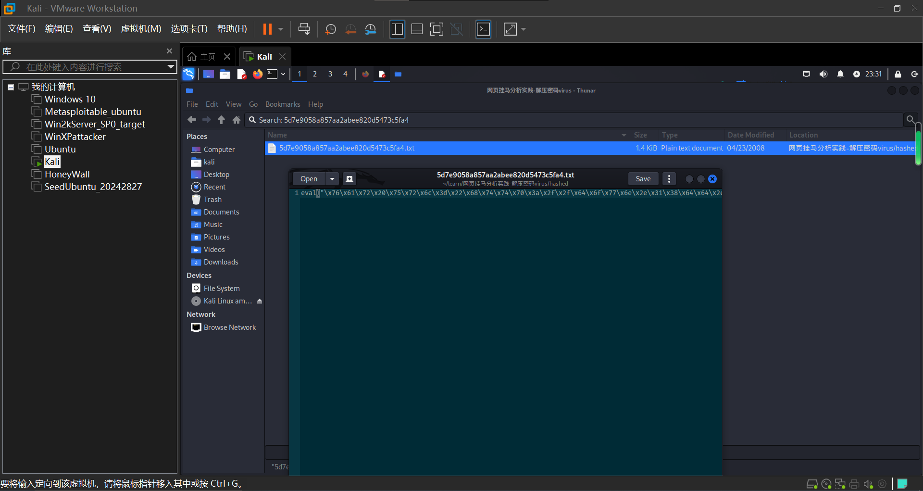Viewport: 923px width, 491px height.
Task: Close the VMware library panel
Action: 169,51
